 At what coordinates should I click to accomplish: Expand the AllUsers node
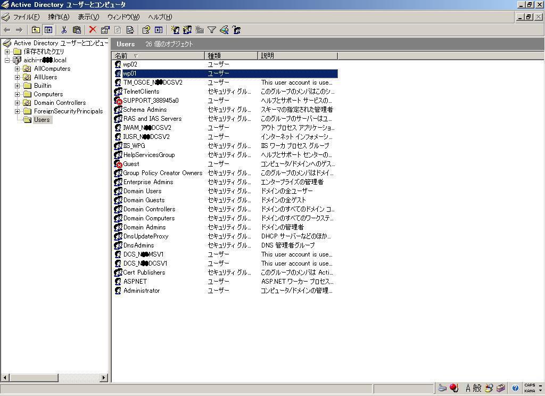tap(17, 77)
